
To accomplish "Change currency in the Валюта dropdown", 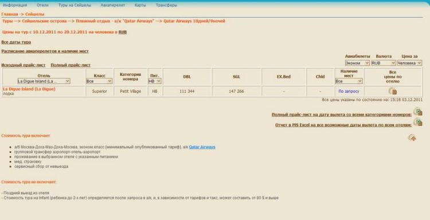I will tap(384, 63).
